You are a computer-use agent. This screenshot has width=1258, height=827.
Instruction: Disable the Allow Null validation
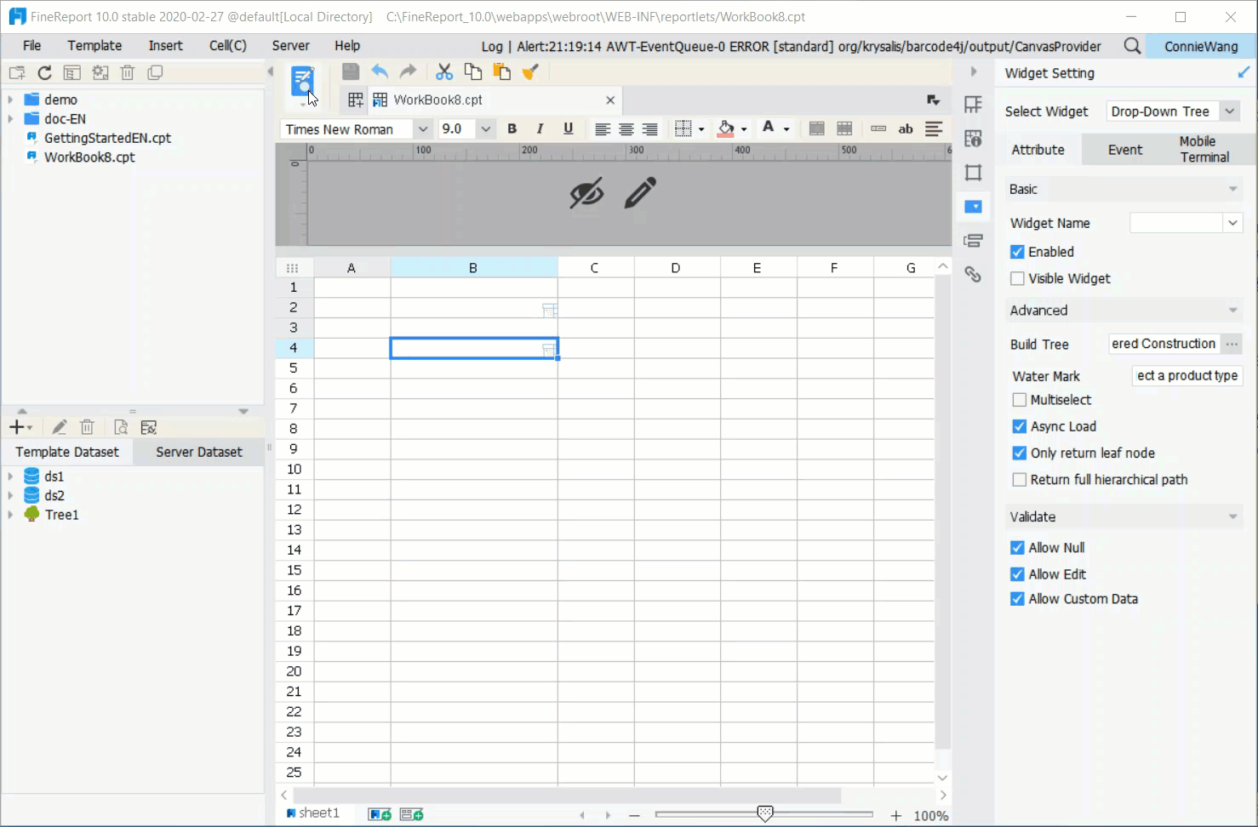(x=1016, y=547)
